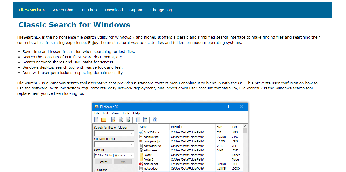Click the edit totals.txt file name
Viewport: 346px width, 172px height.
point(152,146)
